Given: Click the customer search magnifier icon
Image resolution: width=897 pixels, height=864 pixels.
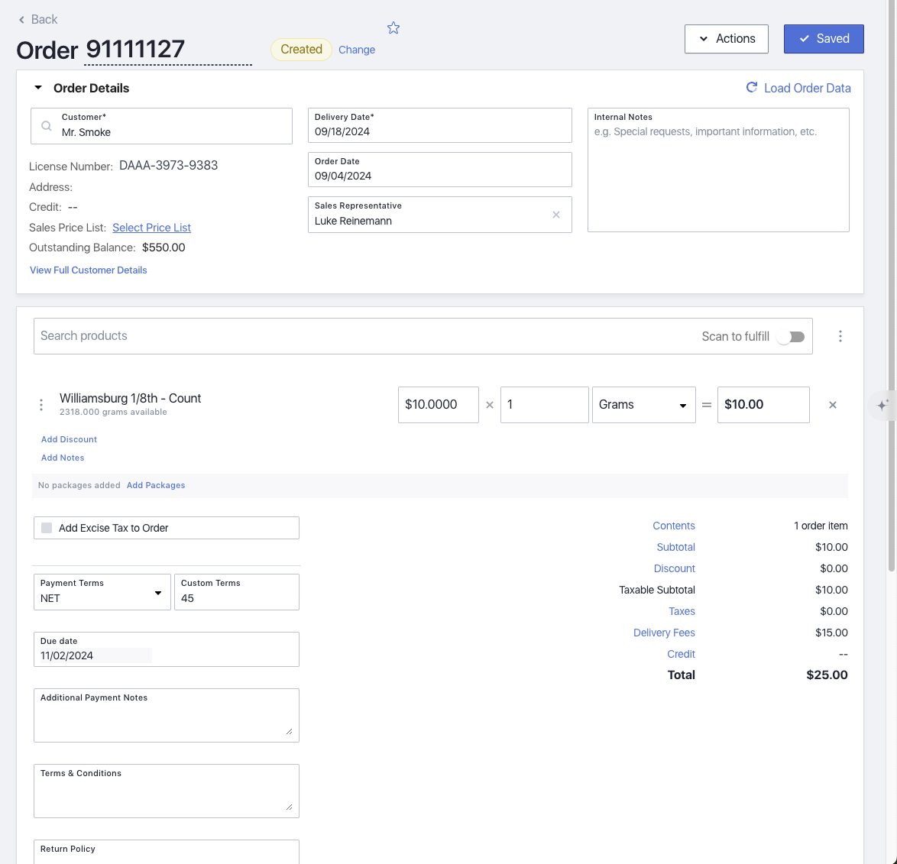Looking at the screenshot, I should 47,126.
